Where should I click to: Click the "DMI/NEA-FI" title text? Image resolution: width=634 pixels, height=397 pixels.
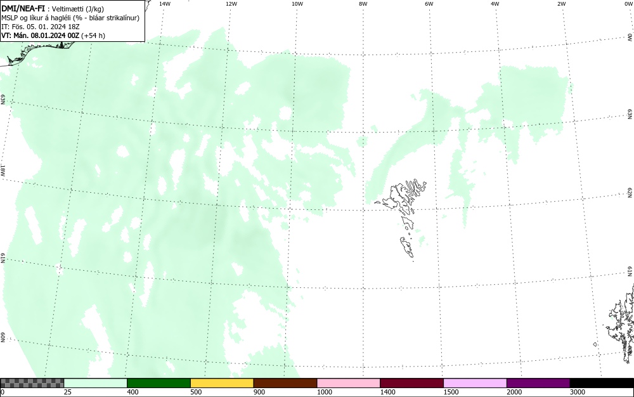[23, 8]
